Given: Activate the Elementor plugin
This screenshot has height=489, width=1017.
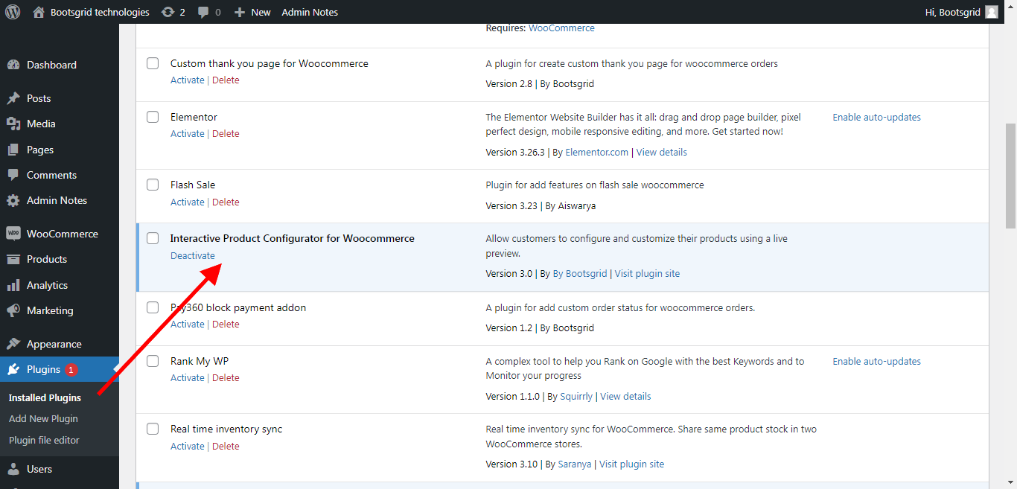Looking at the screenshot, I should (187, 133).
